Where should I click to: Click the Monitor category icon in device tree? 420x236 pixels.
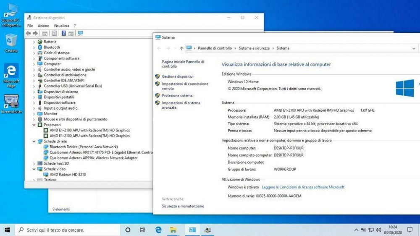coord(40,113)
